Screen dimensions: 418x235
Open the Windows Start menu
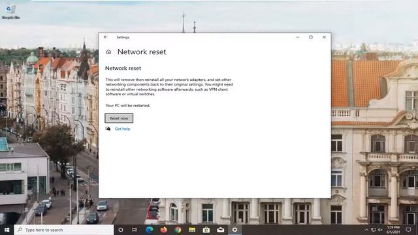point(7,230)
